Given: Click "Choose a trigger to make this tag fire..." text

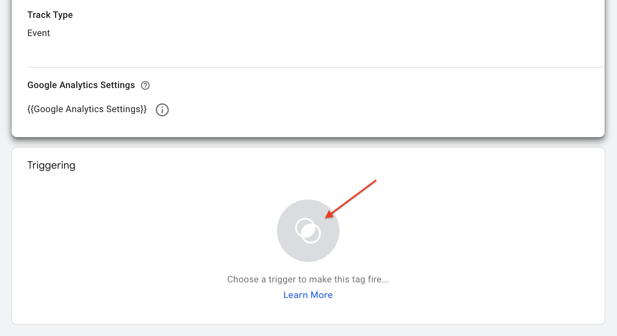Looking at the screenshot, I should tap(308, 279).
